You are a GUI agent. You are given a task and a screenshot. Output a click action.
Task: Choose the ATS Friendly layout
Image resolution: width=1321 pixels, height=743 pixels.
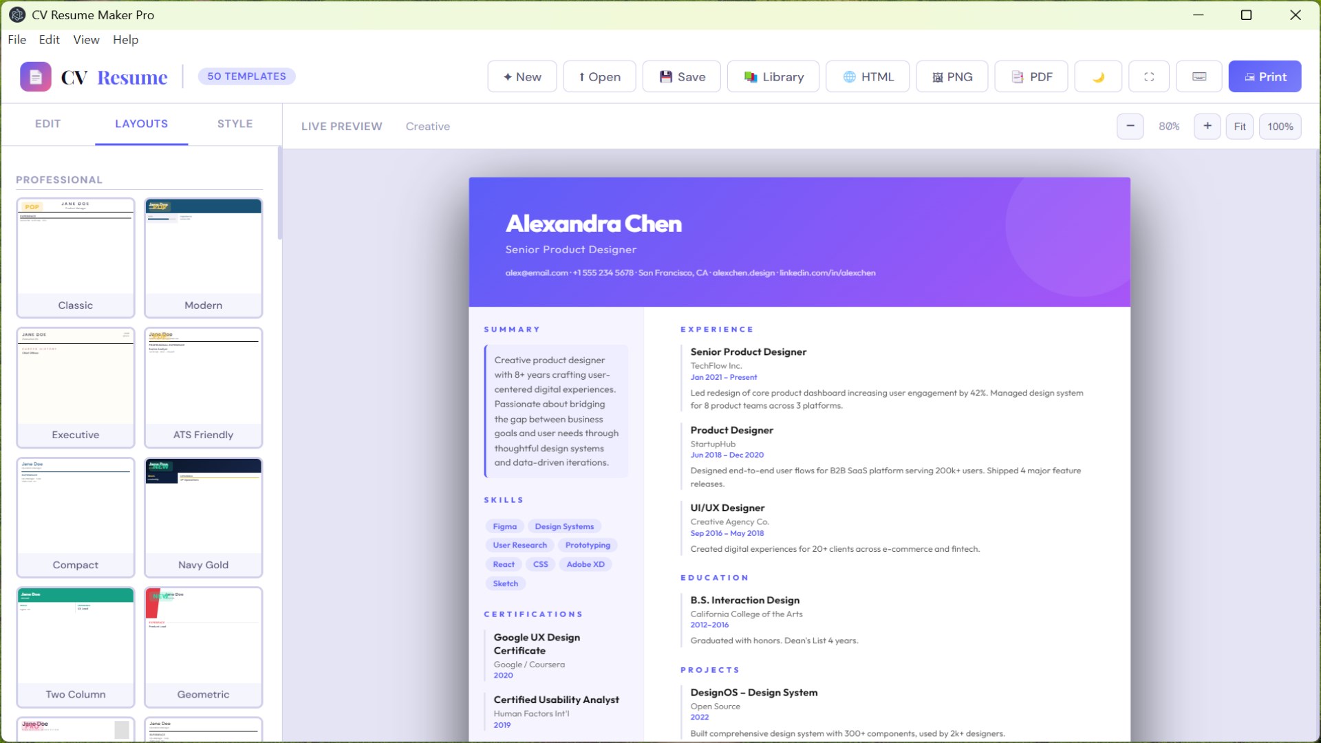(203, 387)
